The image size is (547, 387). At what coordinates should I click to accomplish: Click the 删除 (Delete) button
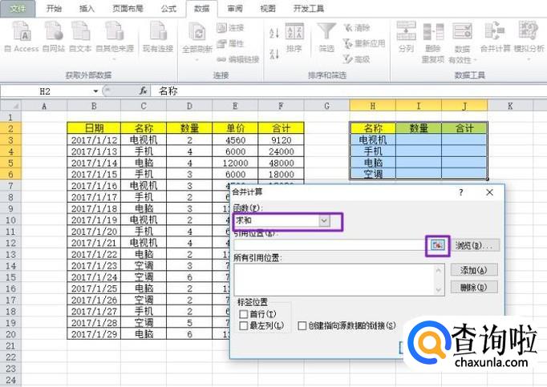(474, 288)
